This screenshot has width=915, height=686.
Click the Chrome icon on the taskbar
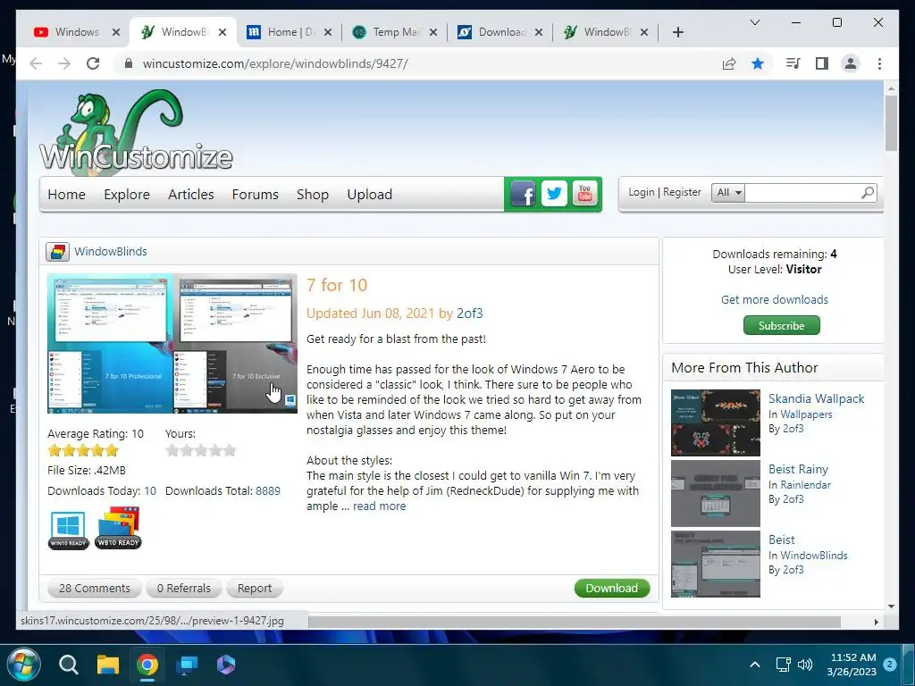click(147, 665)
